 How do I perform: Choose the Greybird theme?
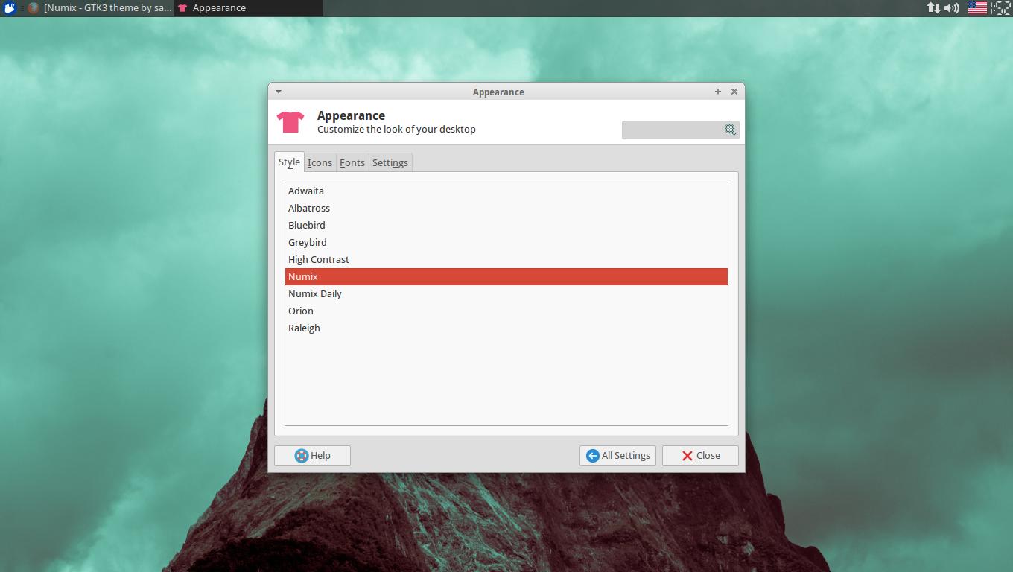coord(506,242)
